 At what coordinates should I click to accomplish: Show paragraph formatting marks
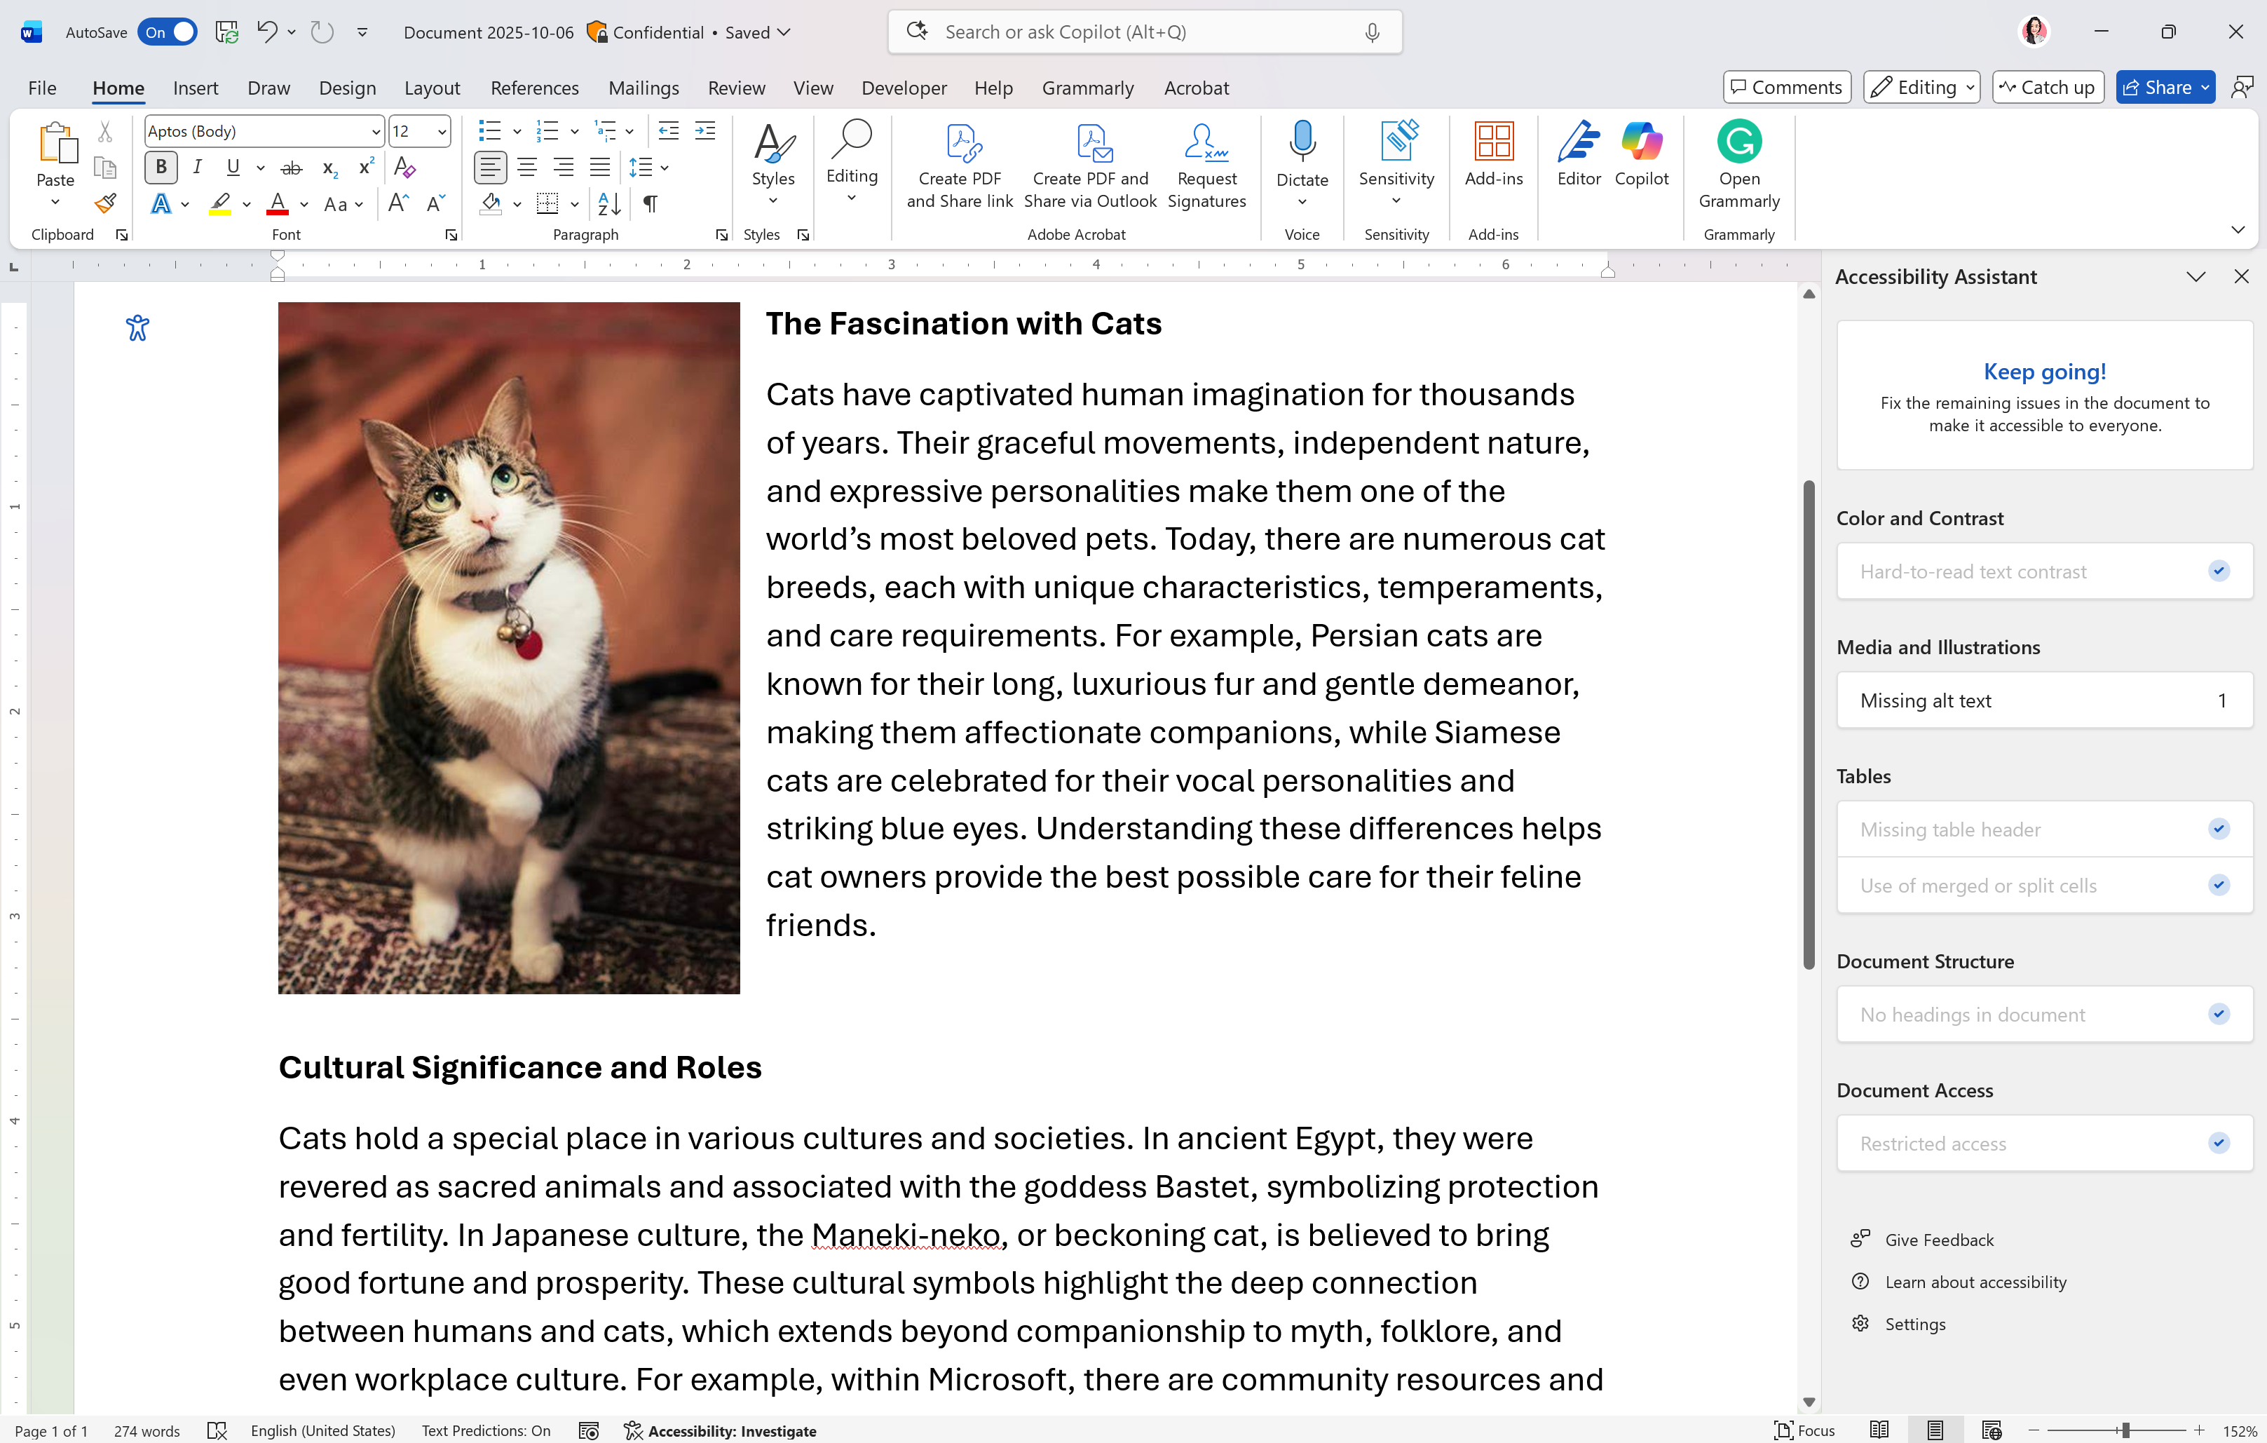650,203
